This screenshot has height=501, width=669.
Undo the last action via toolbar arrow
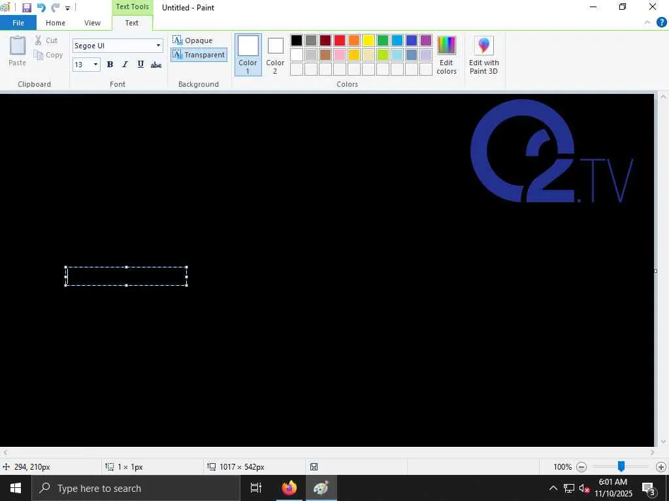pyautogui.click(x=41, y=8)
